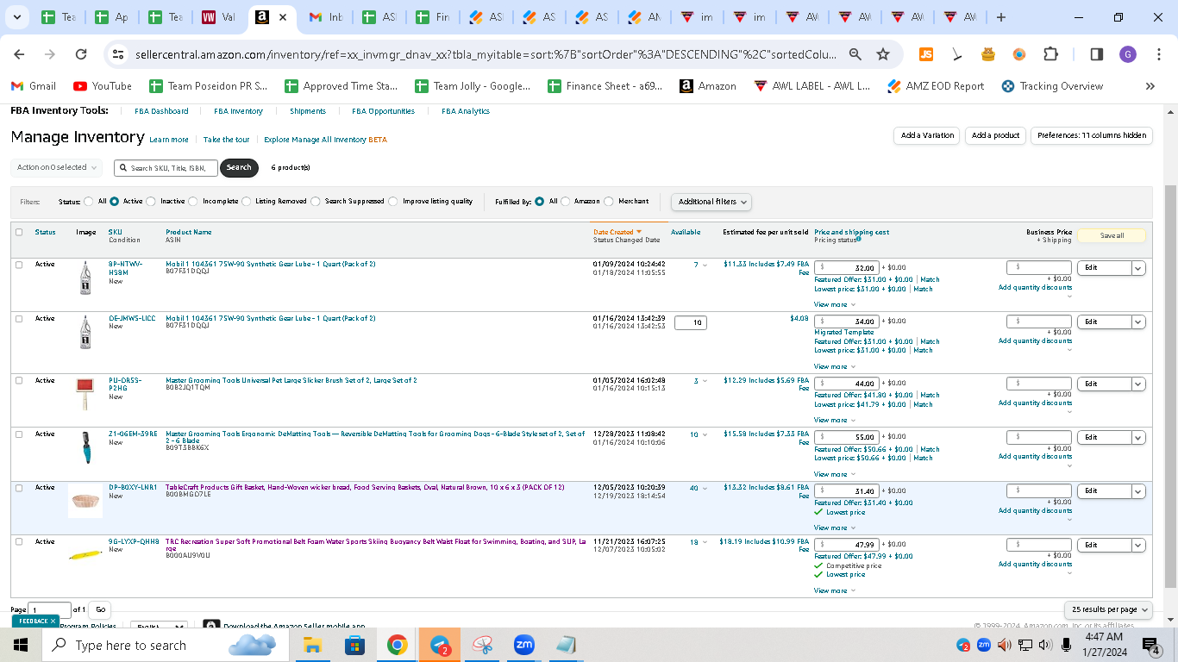The image size is (1178, 662).
Task: Check the select-all checkbox in table header
Action: [19, 232]
